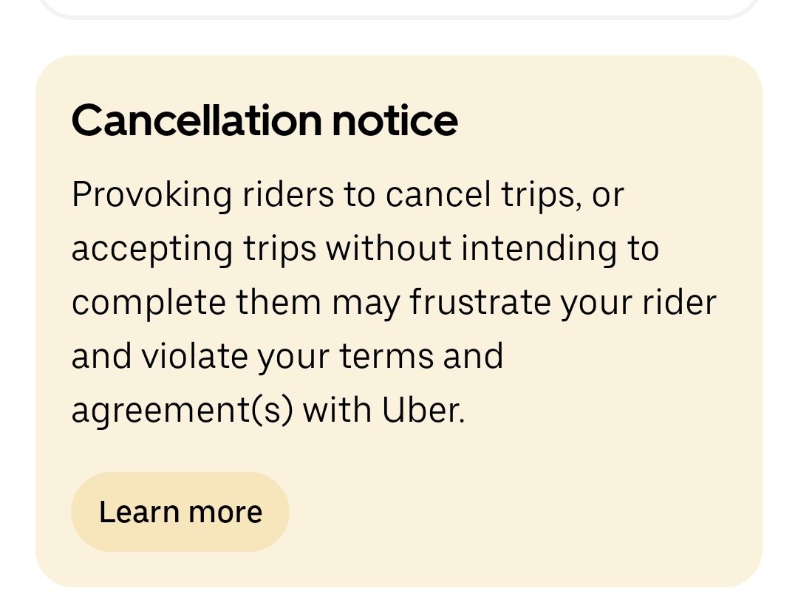Click the 'and violate your terms and' line
This screenshot has width=798, height=602.
tap(287, 358)
